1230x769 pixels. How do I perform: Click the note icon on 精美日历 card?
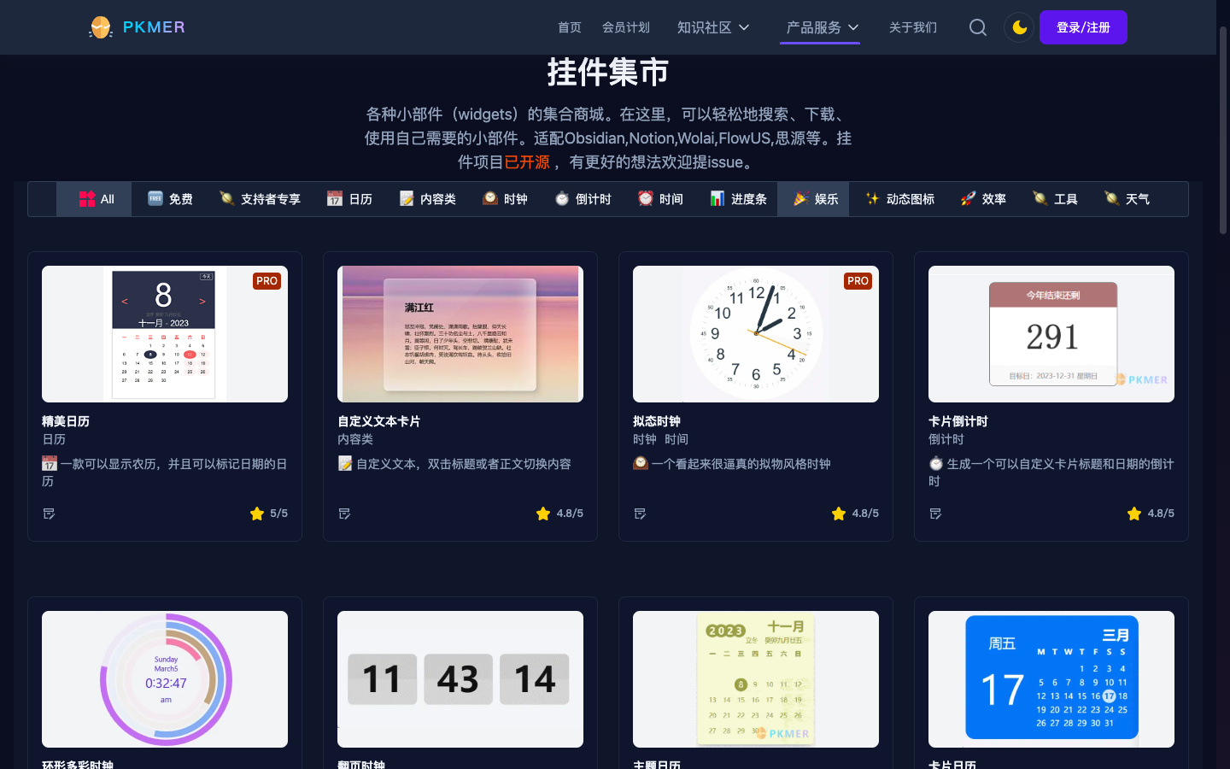[x=49, y=514]
